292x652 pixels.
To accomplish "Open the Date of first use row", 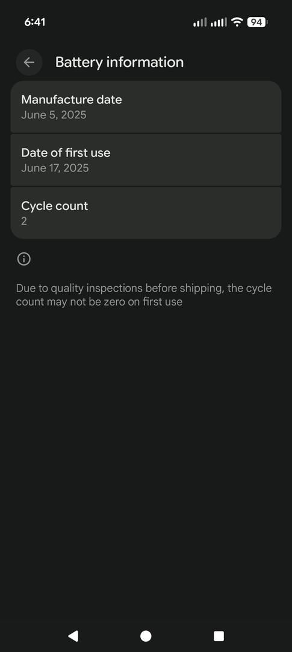I will tap(146, 160).
